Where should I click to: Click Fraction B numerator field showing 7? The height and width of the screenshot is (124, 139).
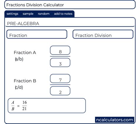coord(60,79)
